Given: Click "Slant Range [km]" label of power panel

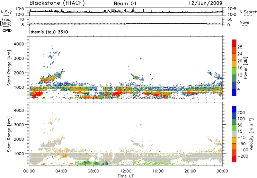Looking at the screenshot, I should click(9, 68).
